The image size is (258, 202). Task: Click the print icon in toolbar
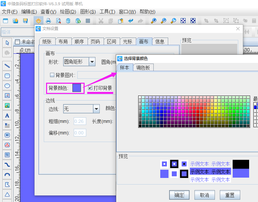[x=48, y=21]
